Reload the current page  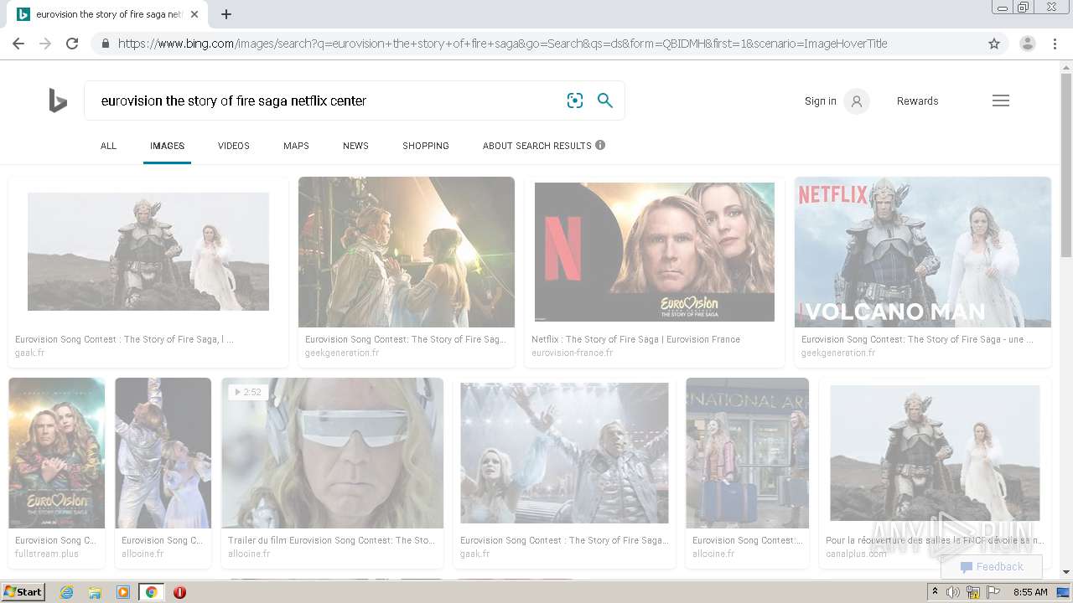[72, 44]
